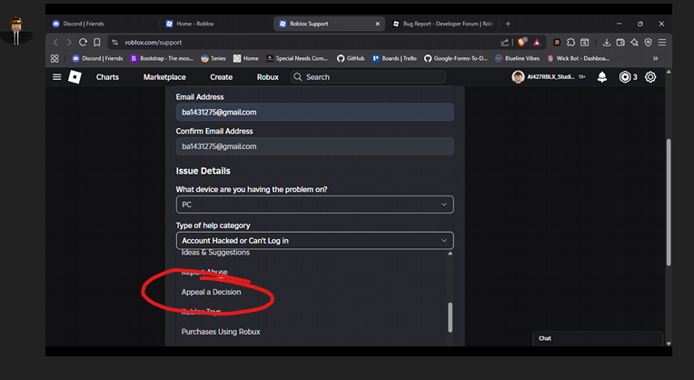Switch to the Discord | Friends tab

click(x=84, y=24)
